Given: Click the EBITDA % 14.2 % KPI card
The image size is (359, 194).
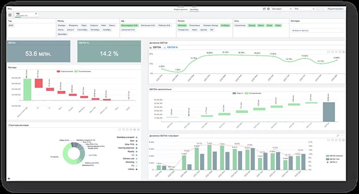Looking at the screenshot, I should pos(109,51).
